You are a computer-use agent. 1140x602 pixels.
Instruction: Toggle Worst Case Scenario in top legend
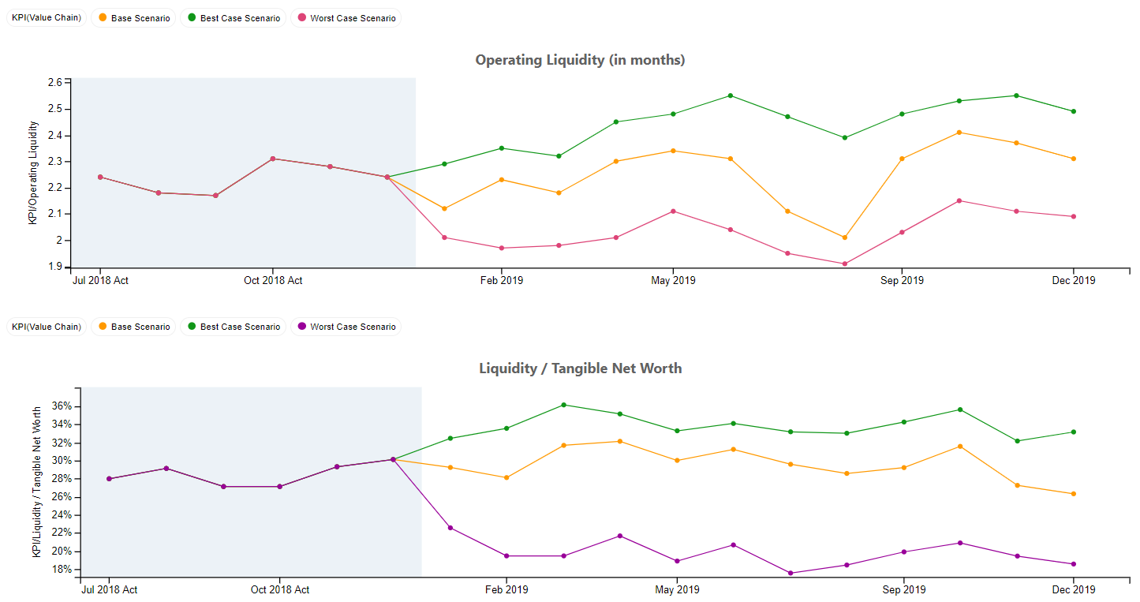point(346,18)
